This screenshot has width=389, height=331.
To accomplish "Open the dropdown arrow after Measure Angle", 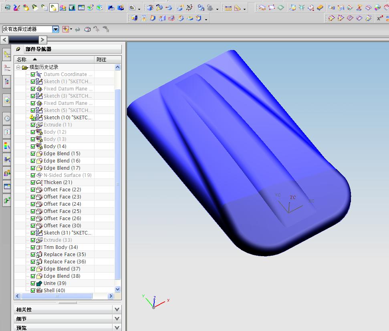I will pos(245,9).
